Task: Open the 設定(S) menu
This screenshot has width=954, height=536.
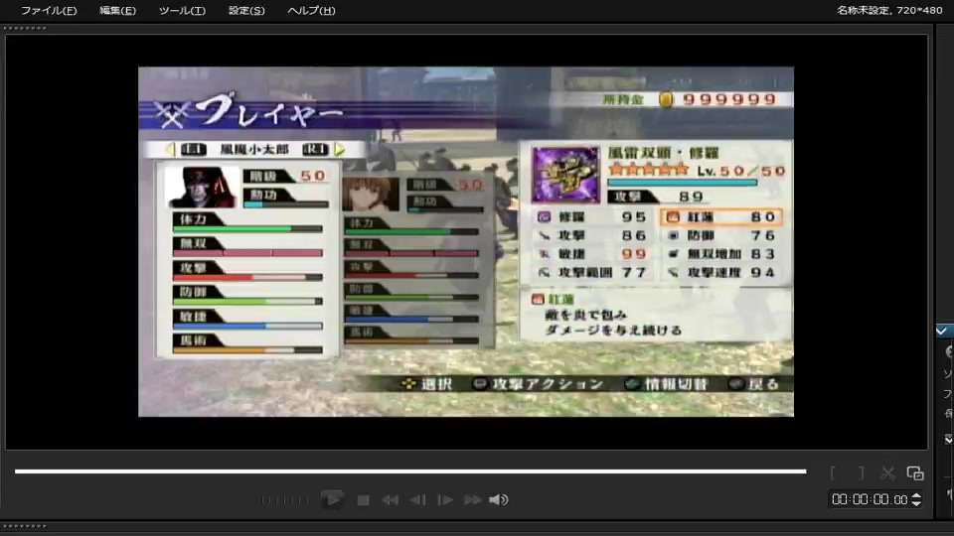Action: (x=246, y=10)
